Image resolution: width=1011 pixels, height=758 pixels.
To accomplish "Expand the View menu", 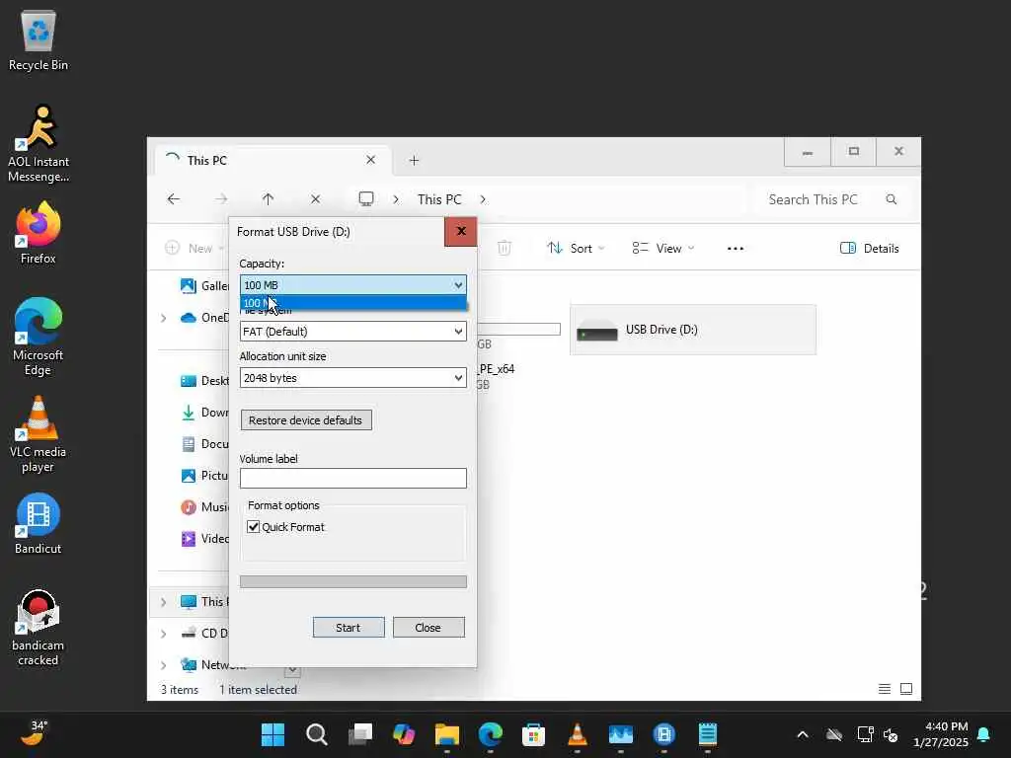I will pyautogui.click(x=662, y=248).
